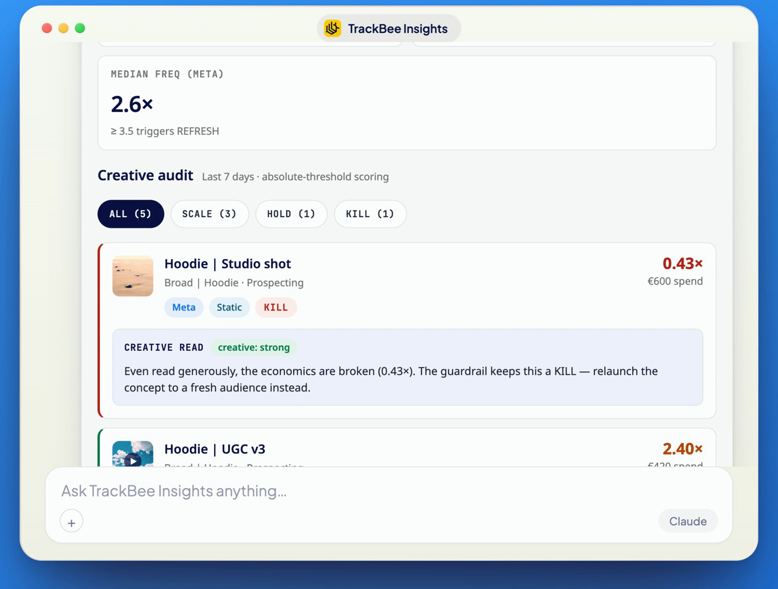Viewport: 778px width, 589px height.
Task: Click the Creative audit heading
Action: click(x=145, y=176)
